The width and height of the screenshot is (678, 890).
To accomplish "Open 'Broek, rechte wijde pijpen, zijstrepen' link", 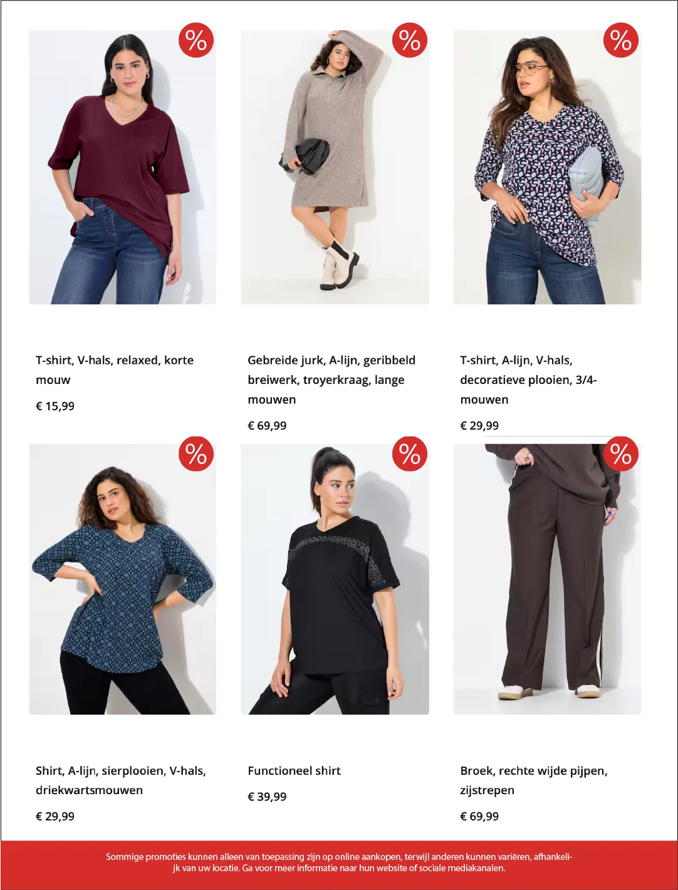I will click(x=534, y=780).
